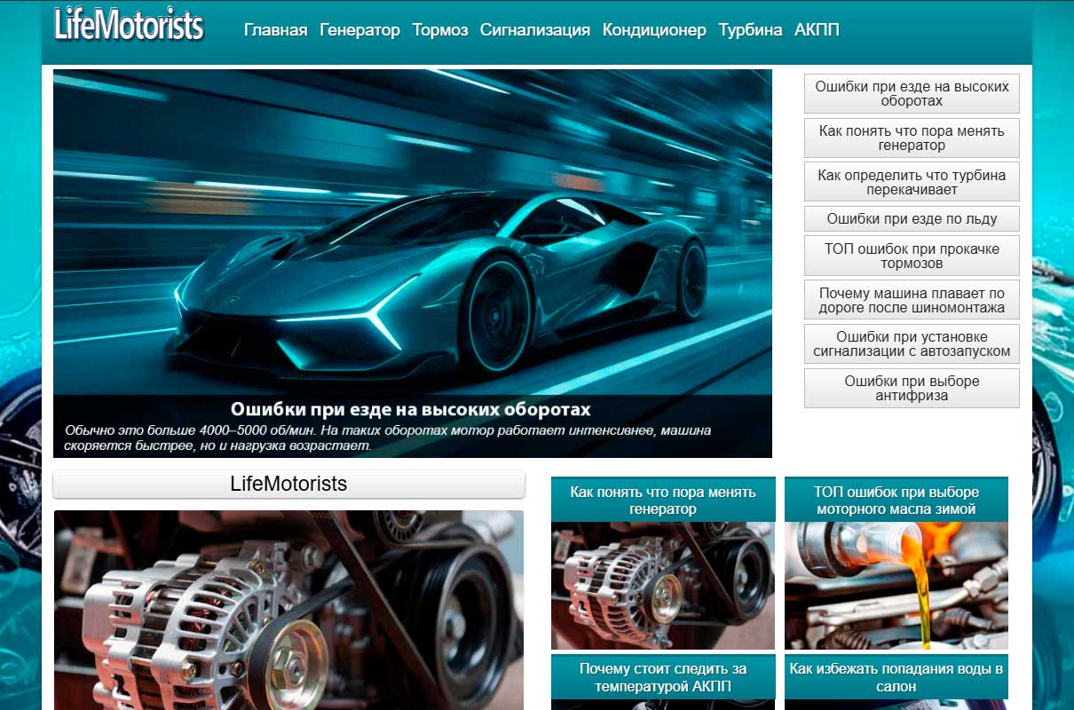Open the Тормоз navigation link
The height and width of the screenshot is (710, 1074).
point(439,30)
